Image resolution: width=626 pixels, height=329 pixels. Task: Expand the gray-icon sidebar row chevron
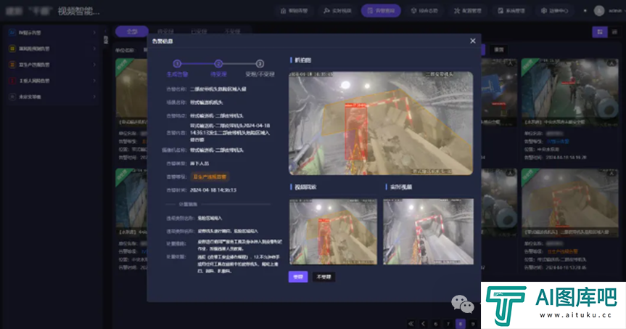tap(94, 97)
